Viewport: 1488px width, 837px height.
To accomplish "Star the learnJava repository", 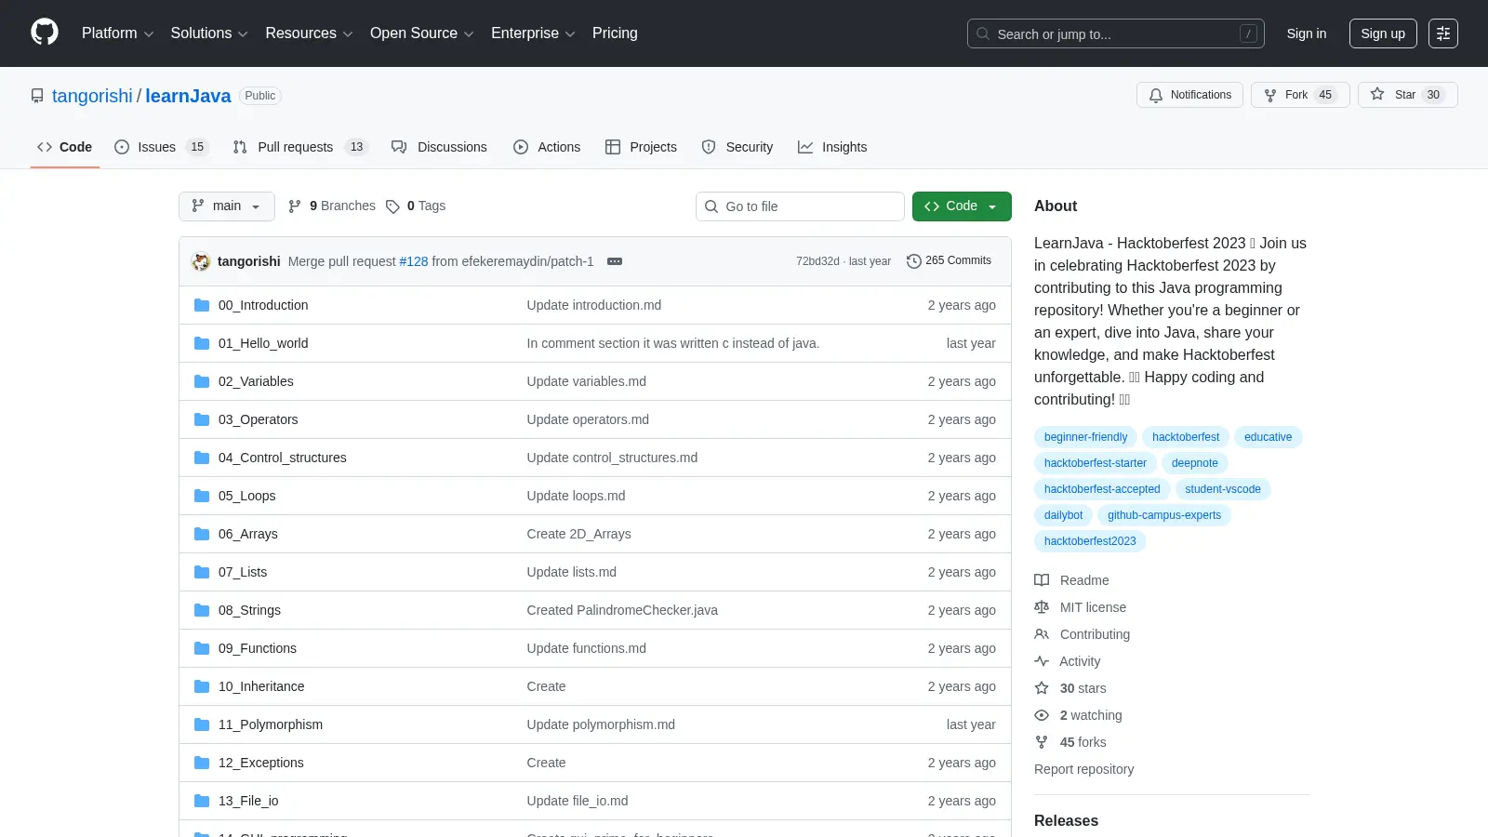I will pos(1407,95).
